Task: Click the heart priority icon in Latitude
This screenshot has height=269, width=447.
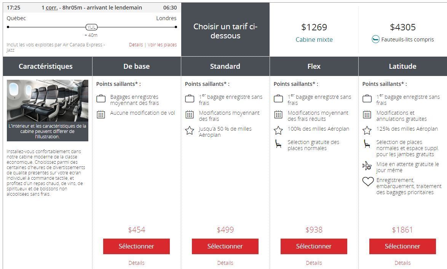Action: coord(368,181)
